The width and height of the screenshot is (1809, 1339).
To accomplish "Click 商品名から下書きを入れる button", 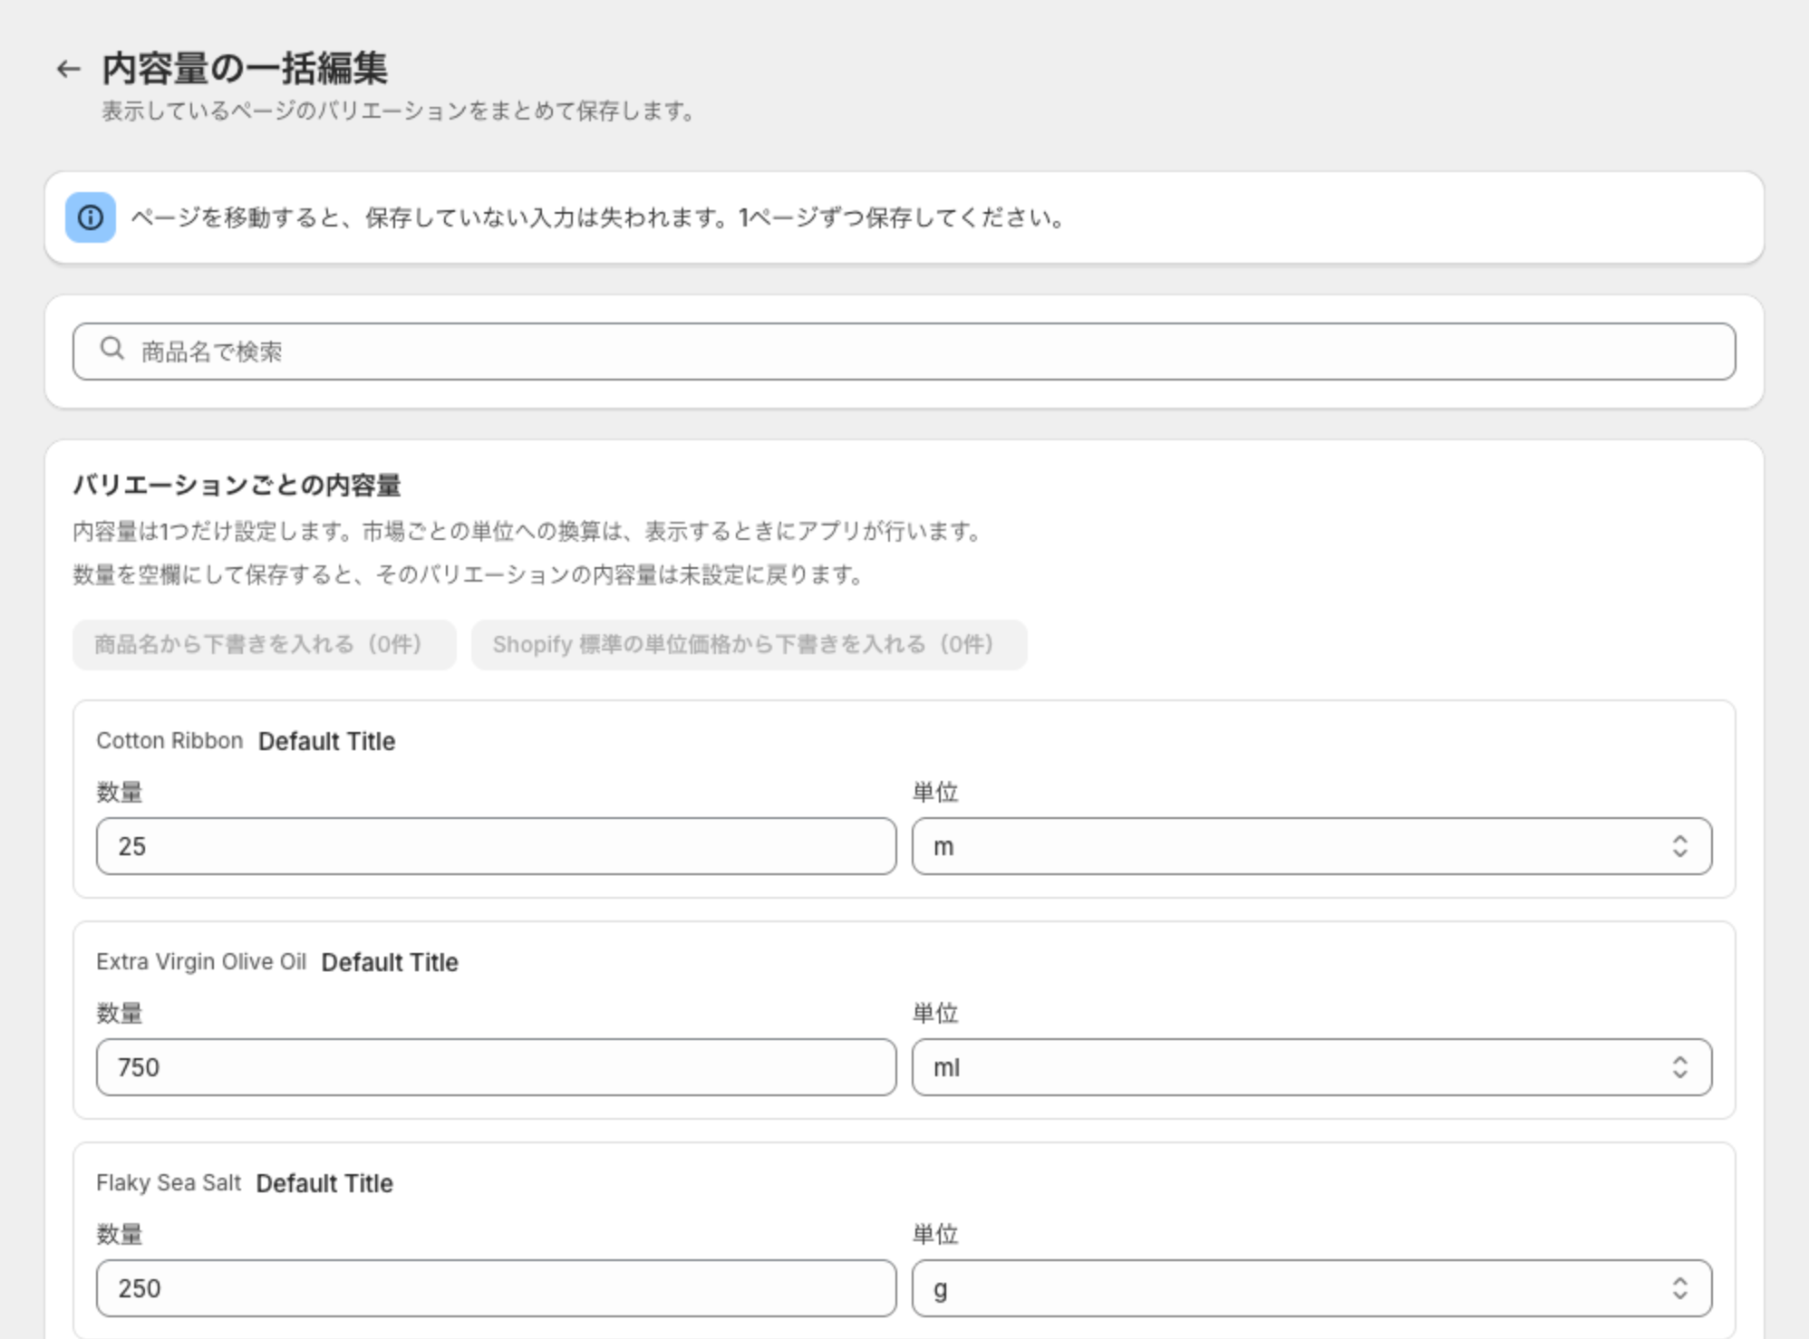I will tap(264, 645).
